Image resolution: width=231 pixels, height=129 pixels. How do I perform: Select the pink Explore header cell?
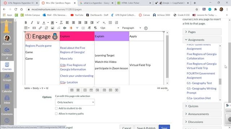tap(77, 36)
